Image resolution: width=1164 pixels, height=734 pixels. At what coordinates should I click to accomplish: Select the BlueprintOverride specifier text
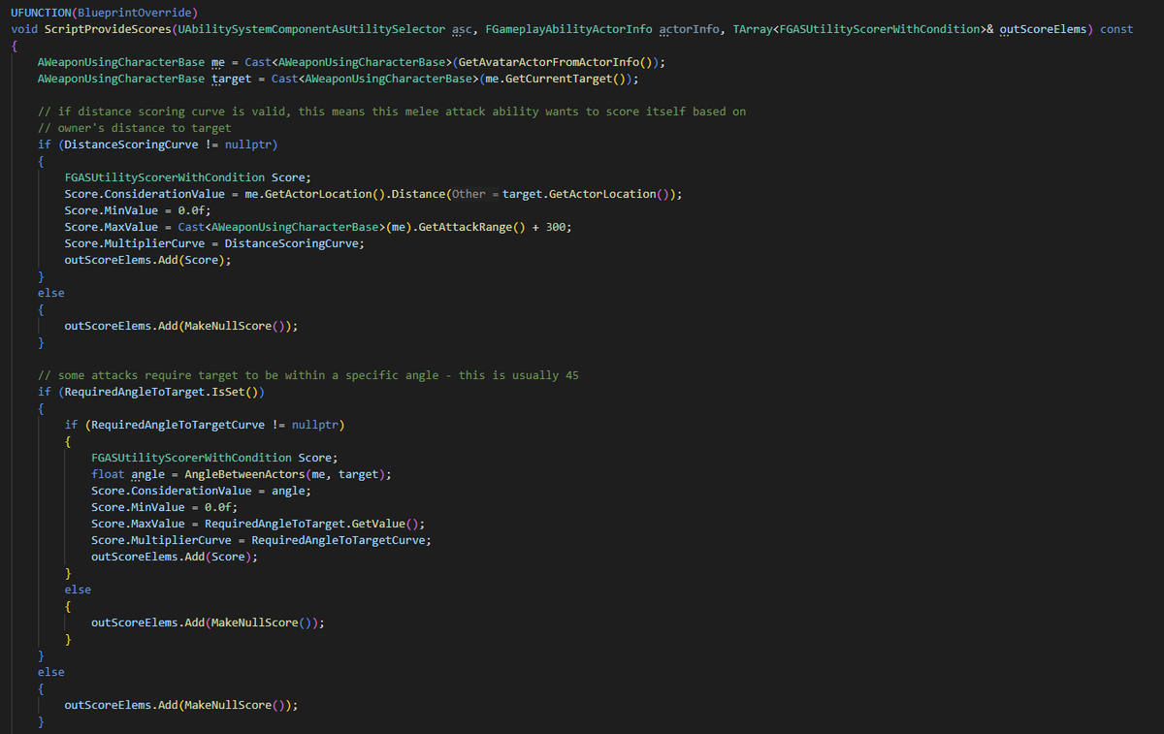pos(136,12)
